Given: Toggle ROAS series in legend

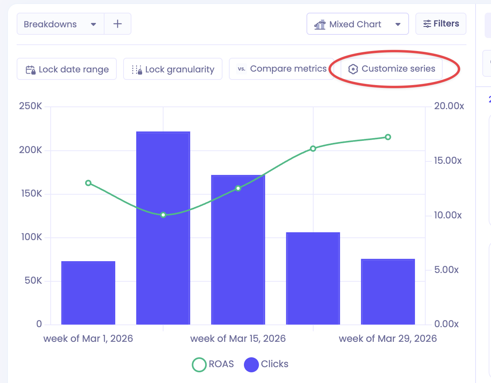Looking at the screenshot, I should pos(213,364).
